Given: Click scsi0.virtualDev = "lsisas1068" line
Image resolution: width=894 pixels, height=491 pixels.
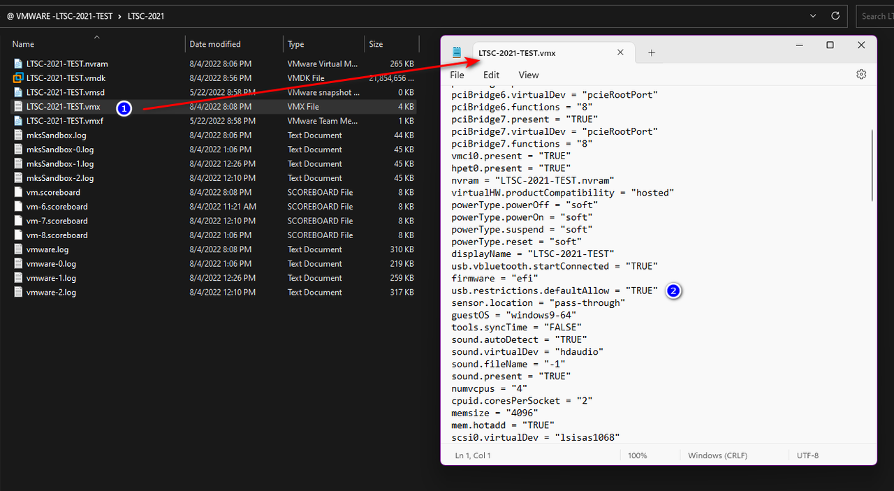Looking at the screenshot, I should (536, 437).
